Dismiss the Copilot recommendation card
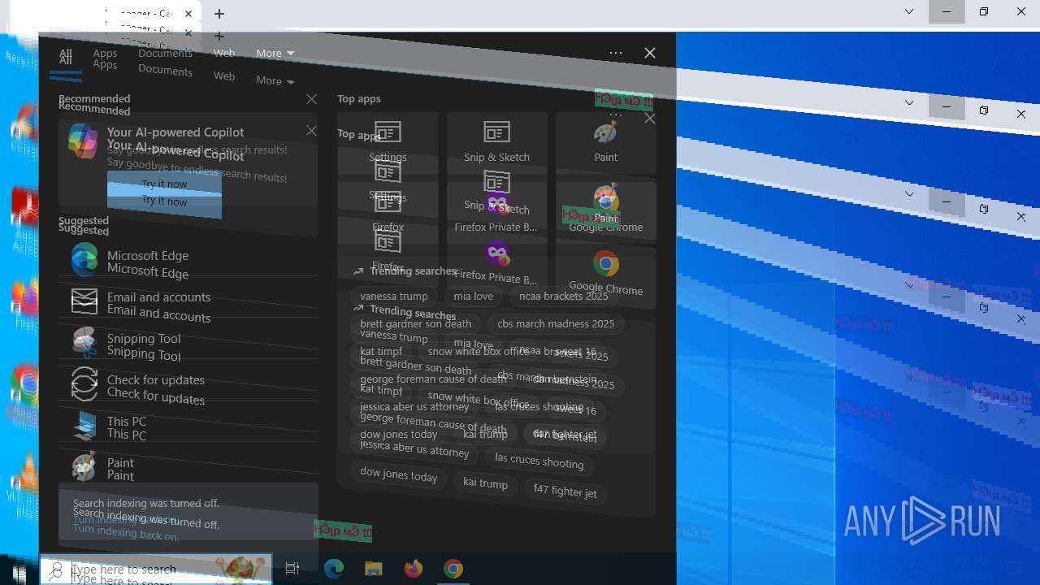Screen dimensions: 1040x585 pos(311,130)
